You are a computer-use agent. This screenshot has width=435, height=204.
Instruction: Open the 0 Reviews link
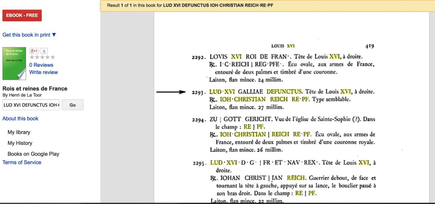click(41, 65)
